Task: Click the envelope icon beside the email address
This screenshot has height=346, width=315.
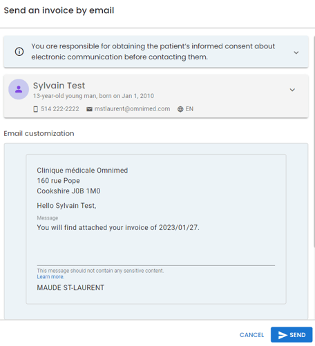Action: [89, 109]
